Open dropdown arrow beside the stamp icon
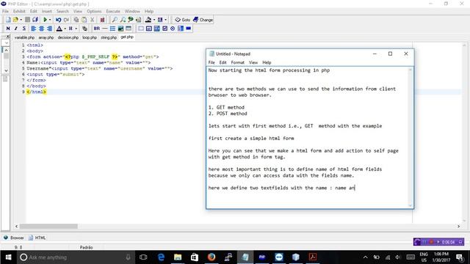 click(154, 20)
